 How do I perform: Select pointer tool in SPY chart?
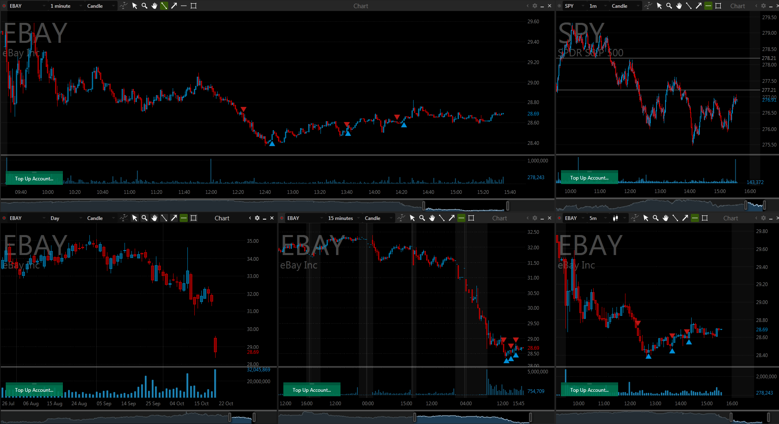[x=659, y=6]
